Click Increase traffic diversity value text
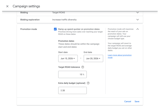 (x=65, y=20)
